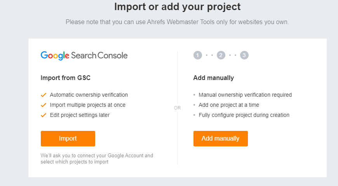Click the Ahrefs Webmaster Tools notice text
The width and height of the screenshot is (338, 186).
[x=177, y=22]
